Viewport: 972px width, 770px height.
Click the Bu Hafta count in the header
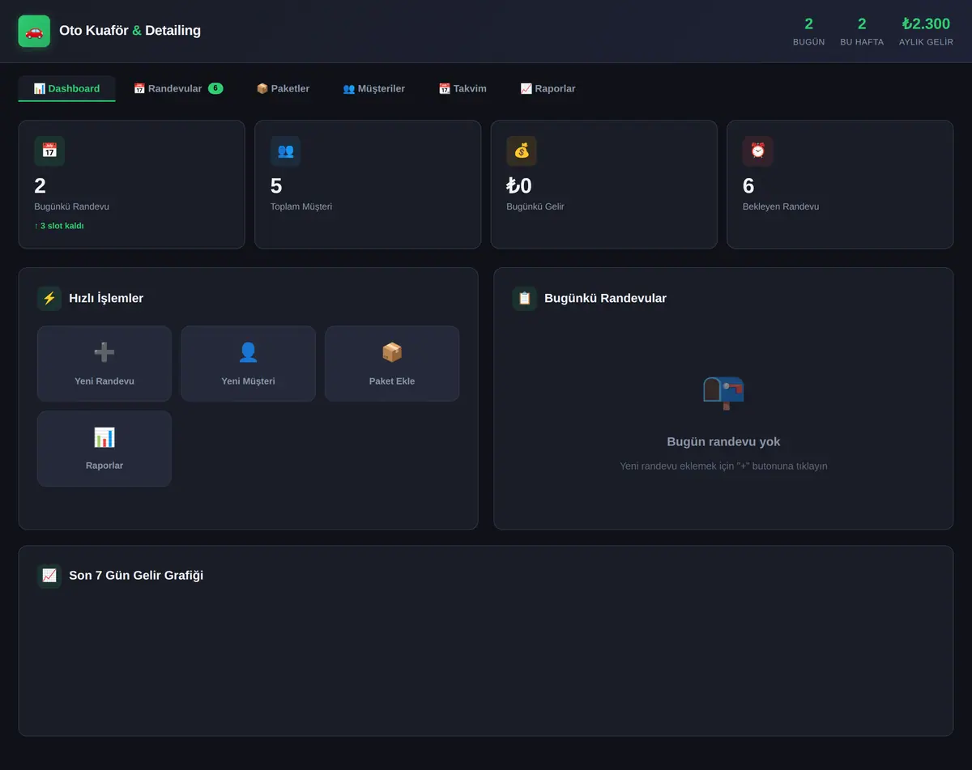862,24
